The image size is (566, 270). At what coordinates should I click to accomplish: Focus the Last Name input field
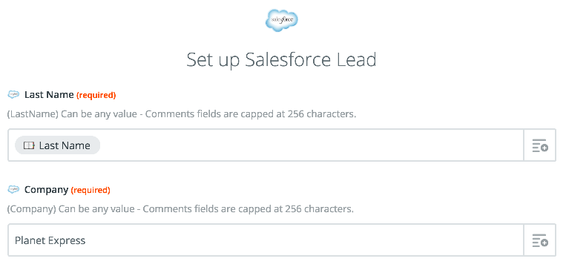[266, 145]
